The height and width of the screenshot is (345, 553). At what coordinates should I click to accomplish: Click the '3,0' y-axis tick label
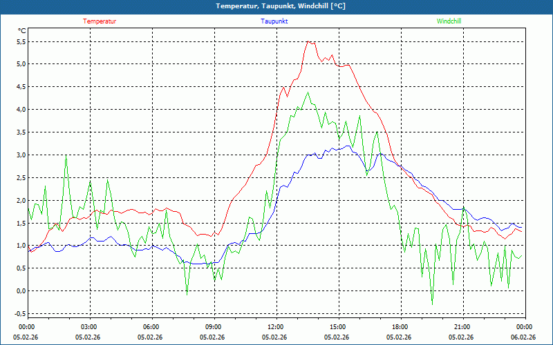pos(21,155)
